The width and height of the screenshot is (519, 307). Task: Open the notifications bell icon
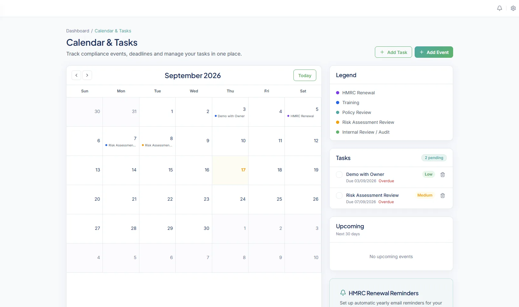pyautogui.click(x=500, y=8)
